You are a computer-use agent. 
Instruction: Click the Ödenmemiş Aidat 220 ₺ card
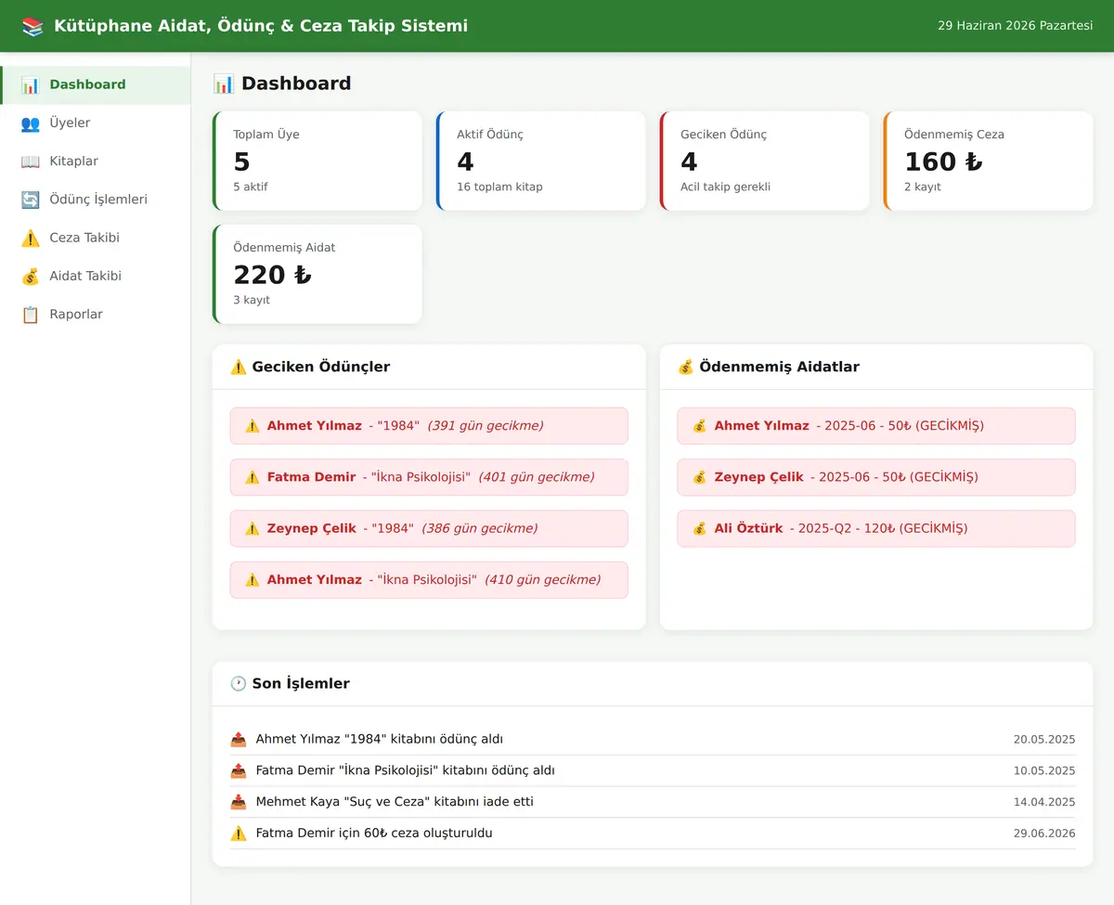point(317,275)
